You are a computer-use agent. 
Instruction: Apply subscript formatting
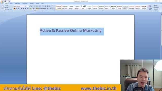tap(24, 9)
